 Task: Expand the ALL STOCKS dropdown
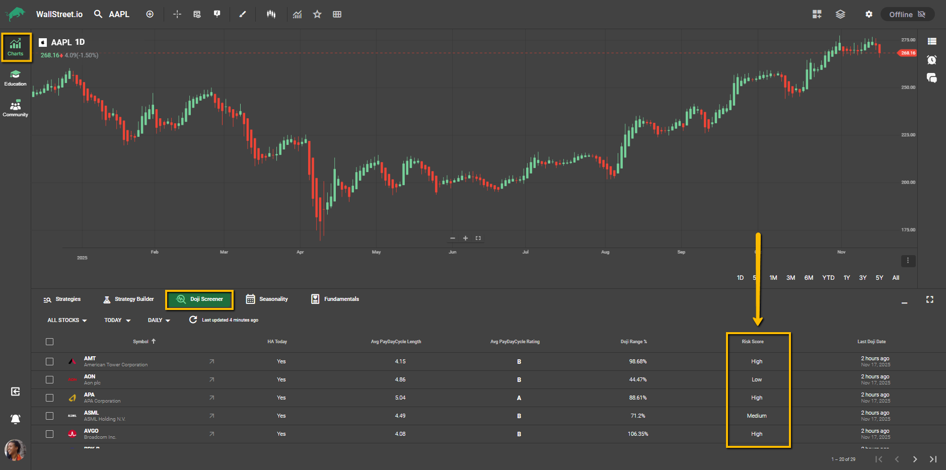67,320
